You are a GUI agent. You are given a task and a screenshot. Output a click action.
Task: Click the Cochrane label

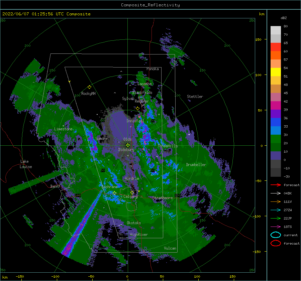pyautogui.click(x=109, y=187)
